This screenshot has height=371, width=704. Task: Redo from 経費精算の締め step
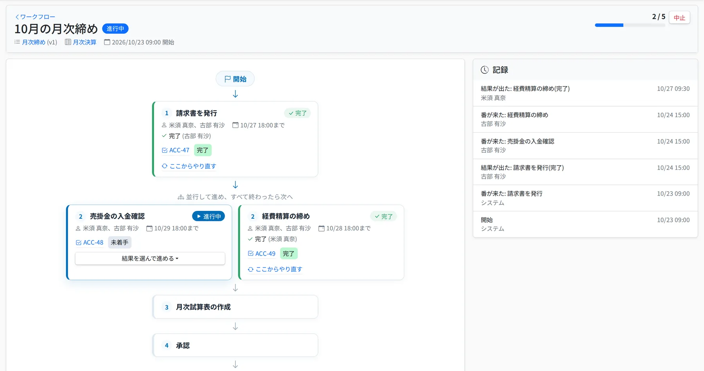[275, 269]
